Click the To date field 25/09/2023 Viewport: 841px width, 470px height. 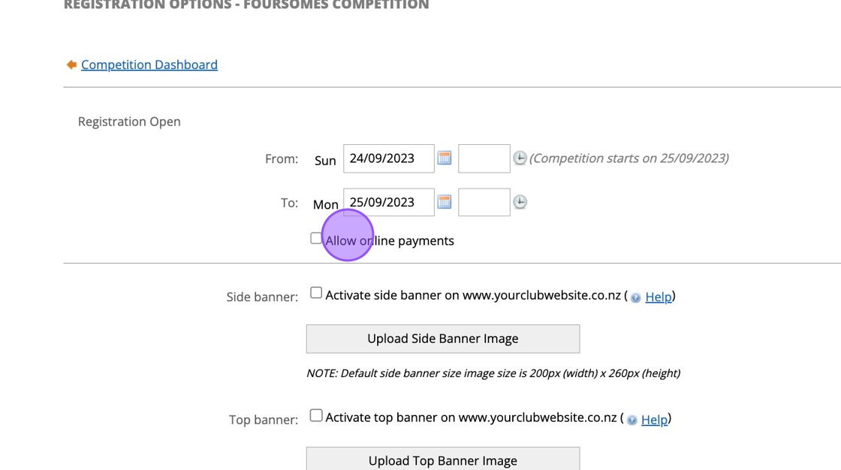tap(388, 202)
